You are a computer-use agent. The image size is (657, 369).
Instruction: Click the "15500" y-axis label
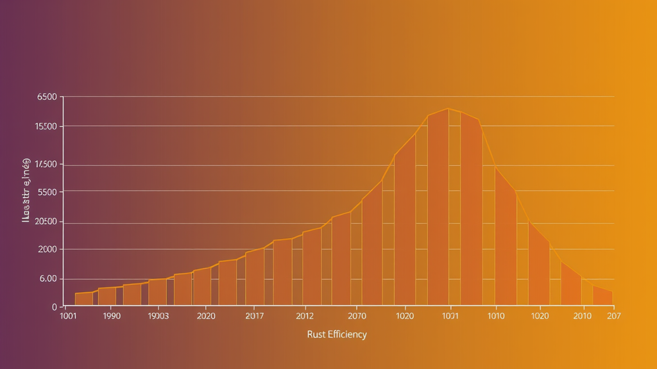click(46, 126)
